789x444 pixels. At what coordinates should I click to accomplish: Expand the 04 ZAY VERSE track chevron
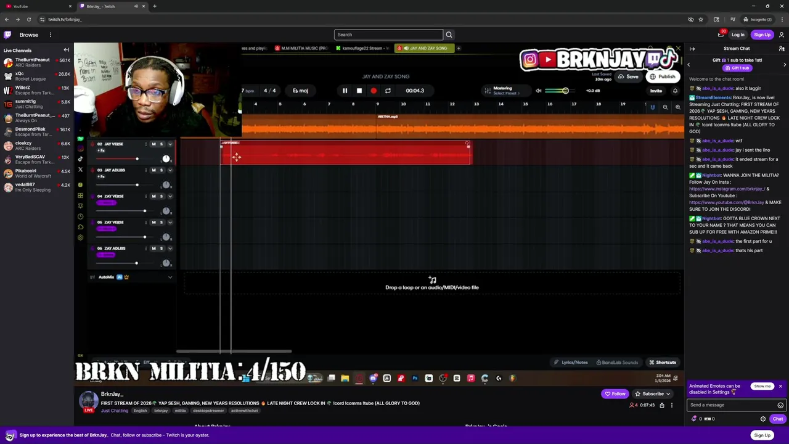coord(170,196)
